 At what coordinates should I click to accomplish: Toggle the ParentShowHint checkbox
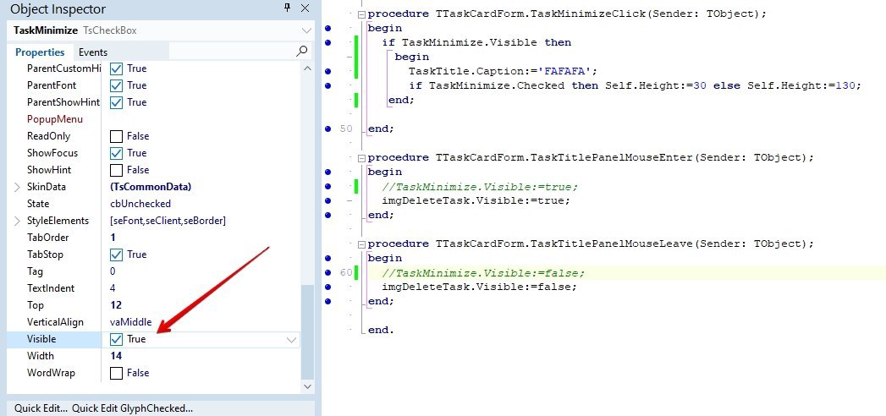(117, 102)
